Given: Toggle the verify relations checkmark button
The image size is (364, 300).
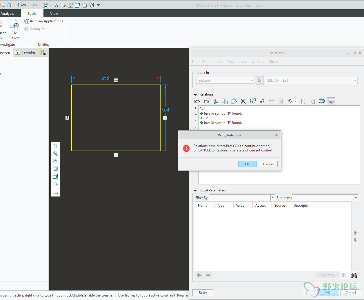Looking at the screenshot, I should pyautogui.click(x=331, y=101).
